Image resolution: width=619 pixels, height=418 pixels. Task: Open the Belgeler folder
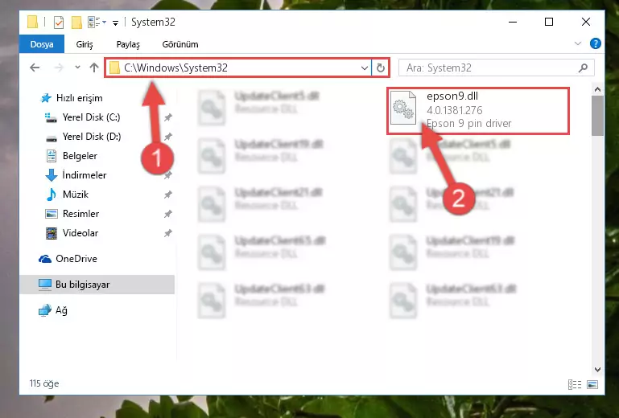click(80, 156)
